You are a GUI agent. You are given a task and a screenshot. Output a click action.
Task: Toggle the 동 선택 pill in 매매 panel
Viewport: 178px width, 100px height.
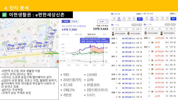(x=140, y=25)
